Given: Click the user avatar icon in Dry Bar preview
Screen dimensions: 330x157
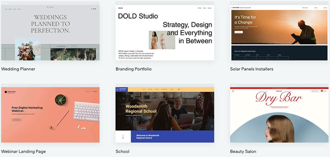Looking at the screenshot, I should click(322, 91).
